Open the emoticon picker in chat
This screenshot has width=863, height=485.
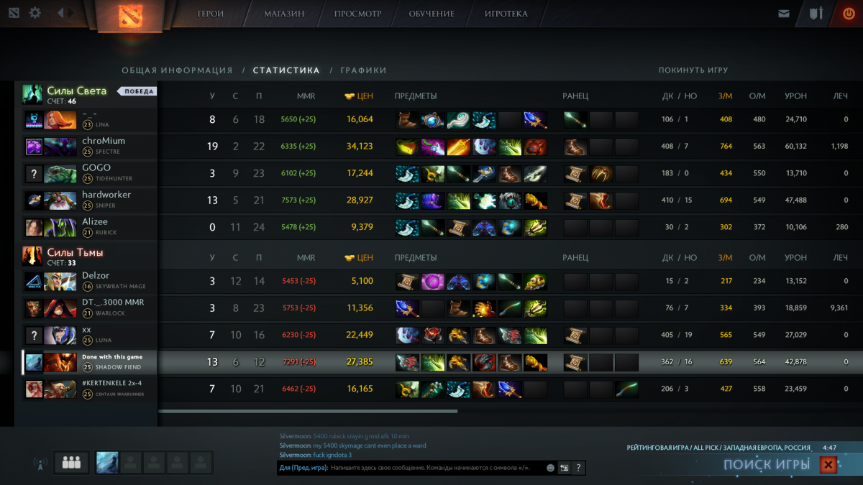(x=550, y=468)
